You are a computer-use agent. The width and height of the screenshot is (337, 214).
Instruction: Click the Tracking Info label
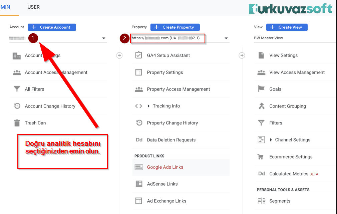pos(166,106)
